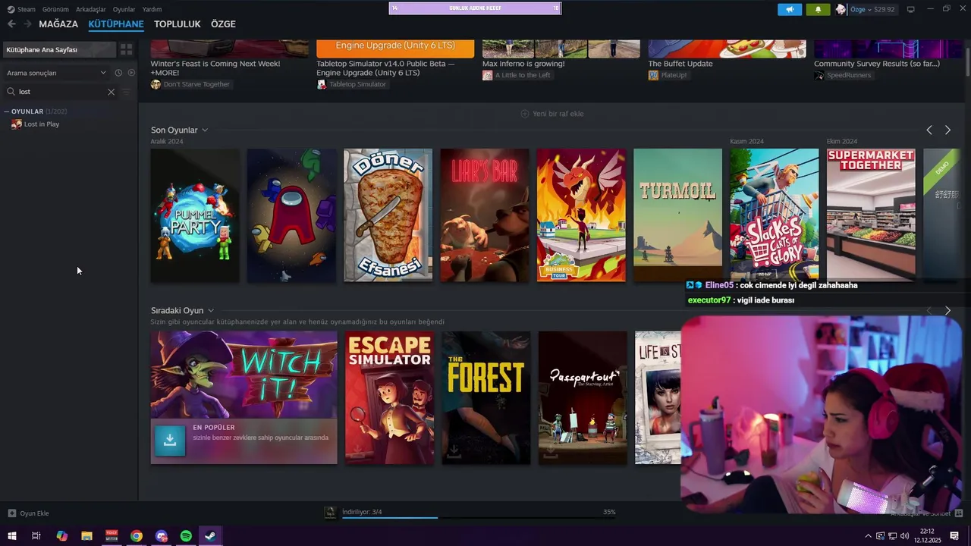This screenshot has width=971, height=546.
Task: Click the Steam taskbar icon
Action: (x=210, y=536)
